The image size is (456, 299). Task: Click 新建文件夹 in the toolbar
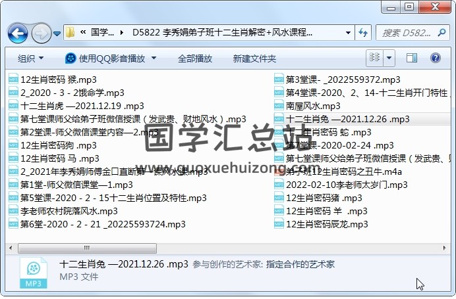254,58
